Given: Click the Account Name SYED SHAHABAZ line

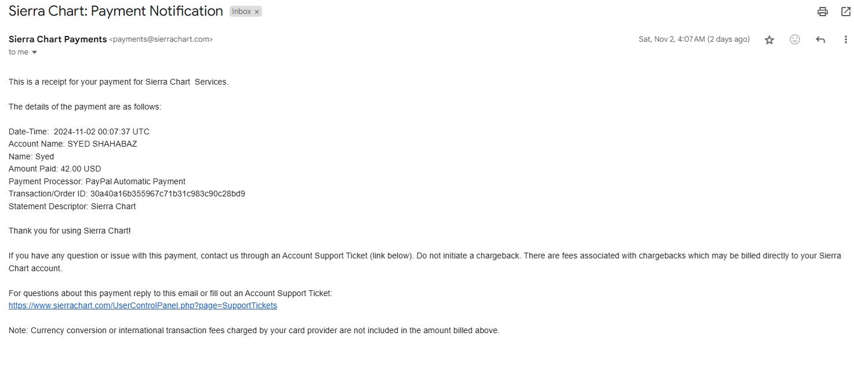Looking at the screenshot, I should pos(73,144).
